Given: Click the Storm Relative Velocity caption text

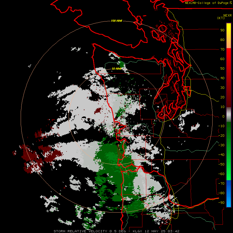Looking at the screenshot, I should (116, 231).
